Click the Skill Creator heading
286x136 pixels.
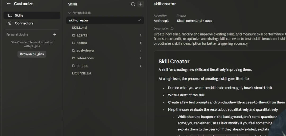pos(174,62)
